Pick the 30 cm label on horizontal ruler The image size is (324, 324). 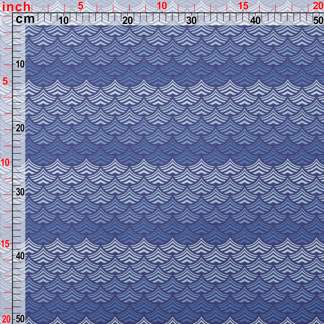[191, 21]
